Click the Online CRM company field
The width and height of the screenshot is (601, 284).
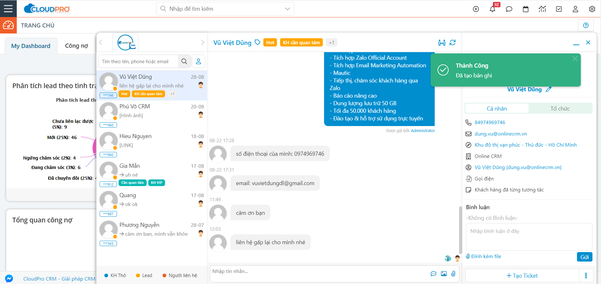[488, 156]
